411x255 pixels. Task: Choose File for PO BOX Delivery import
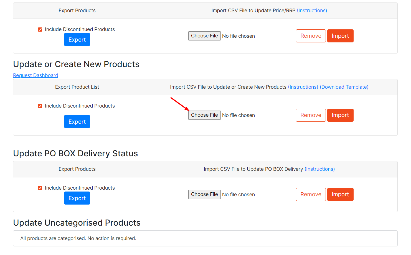(x=204, y=195)
